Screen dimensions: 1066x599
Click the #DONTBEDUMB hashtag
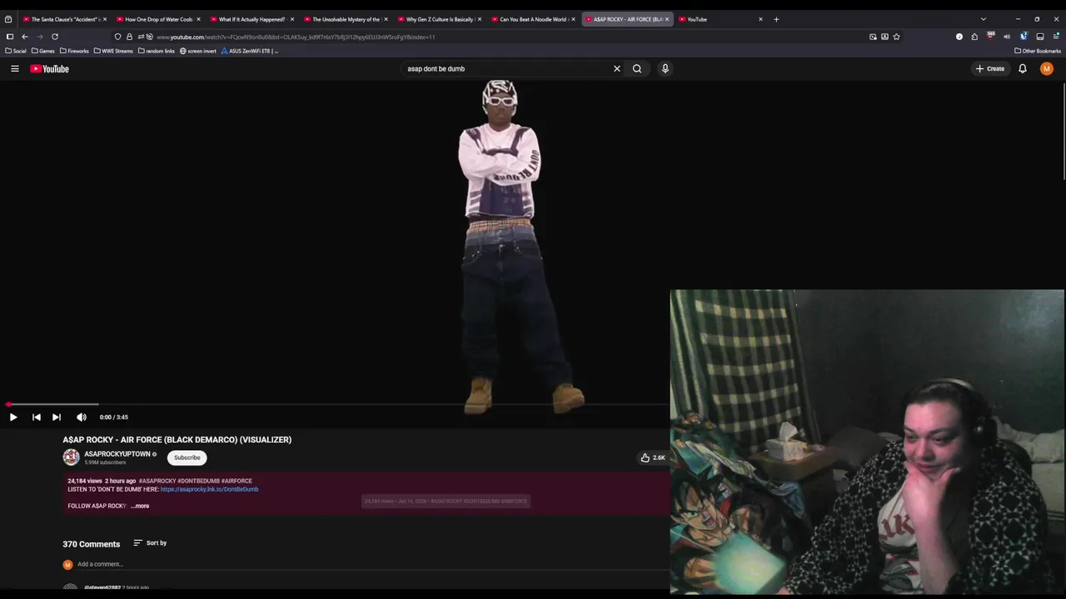click(x=198, y=481)
